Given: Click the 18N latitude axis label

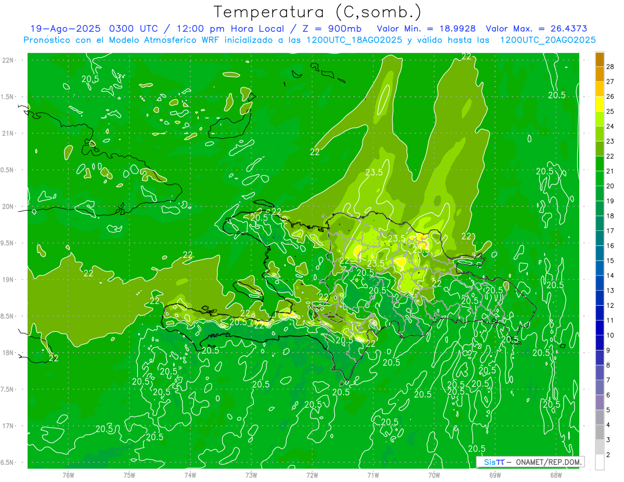Looking at the screenshot, I should 8,353.
